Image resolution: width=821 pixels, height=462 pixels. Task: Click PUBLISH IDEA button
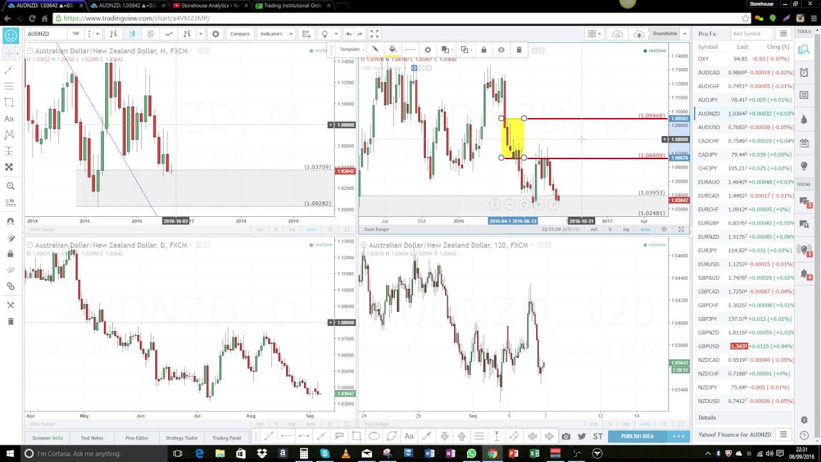[638, 436]
